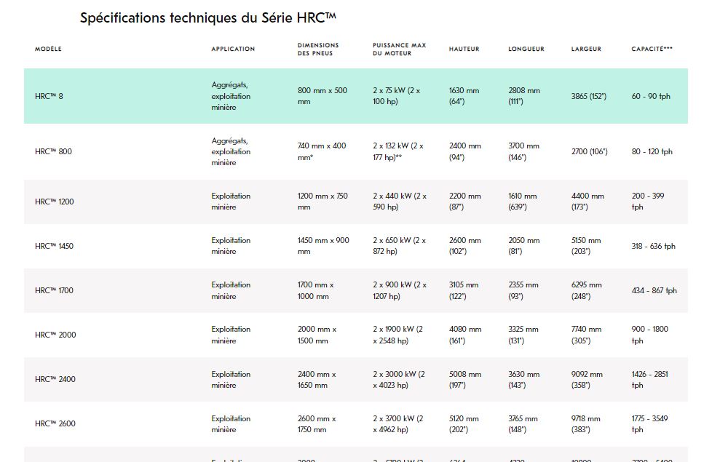Image resolution: width=728 pixels, height=462 pixels.
Task: Select the 9718 mm (383") width cell
Action: coord(587,423)
